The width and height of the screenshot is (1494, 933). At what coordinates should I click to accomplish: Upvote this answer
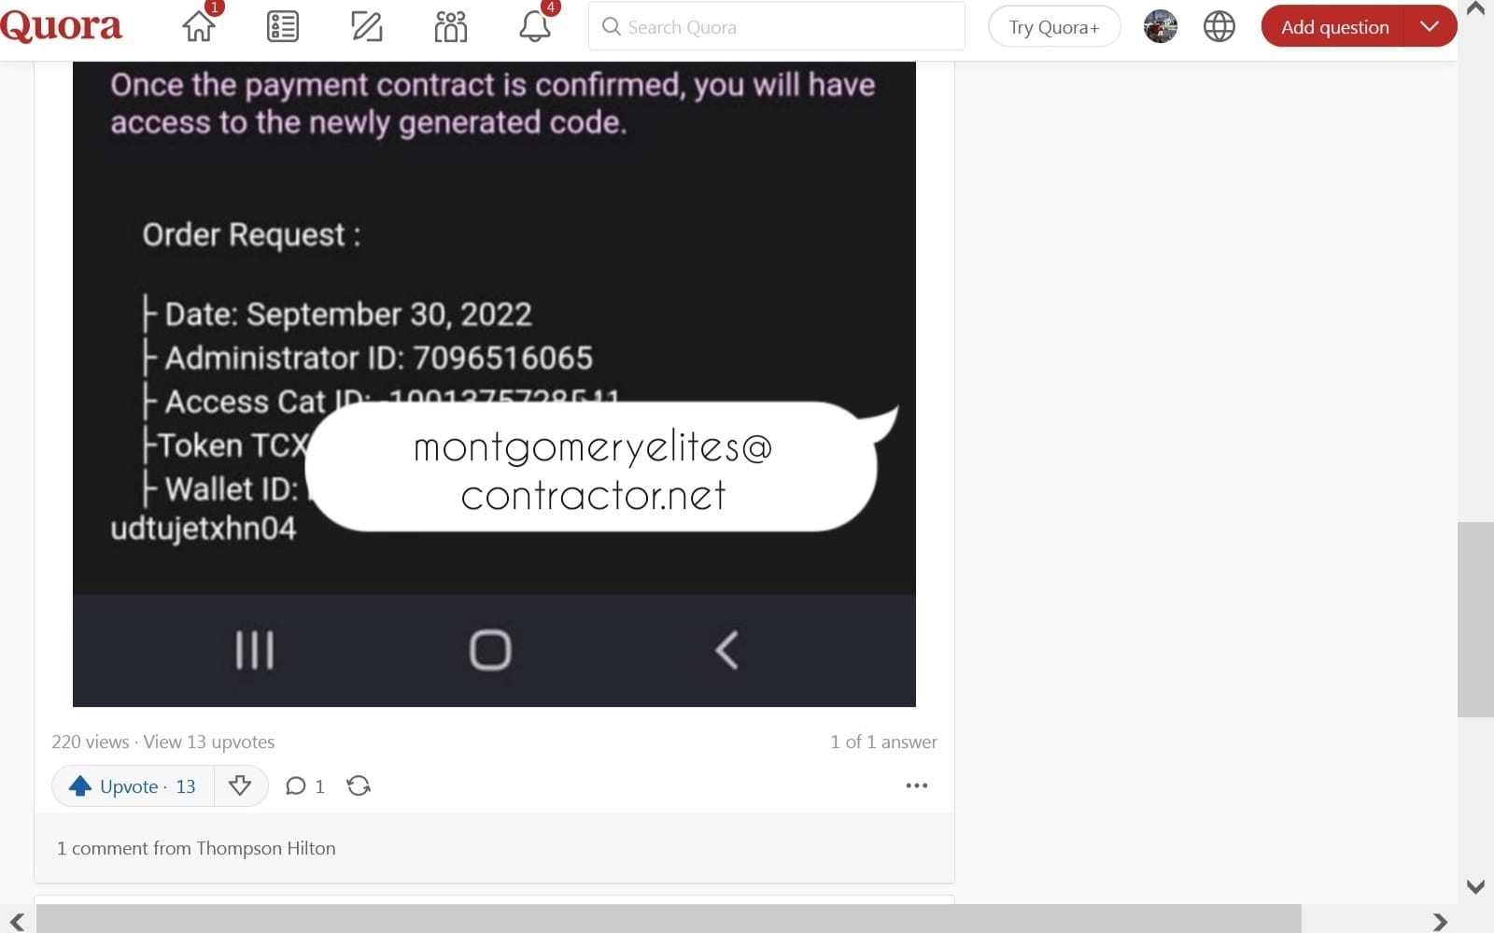coord(133,786)
